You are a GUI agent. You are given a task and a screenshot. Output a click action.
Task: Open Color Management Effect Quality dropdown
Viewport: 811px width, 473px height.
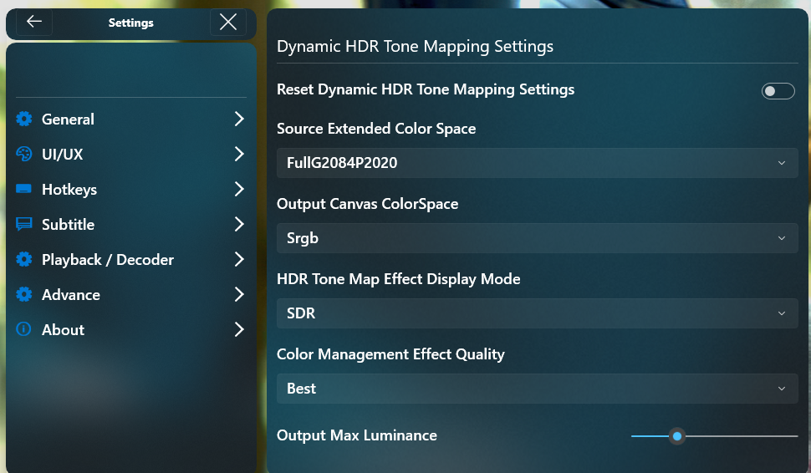[538, 389]
